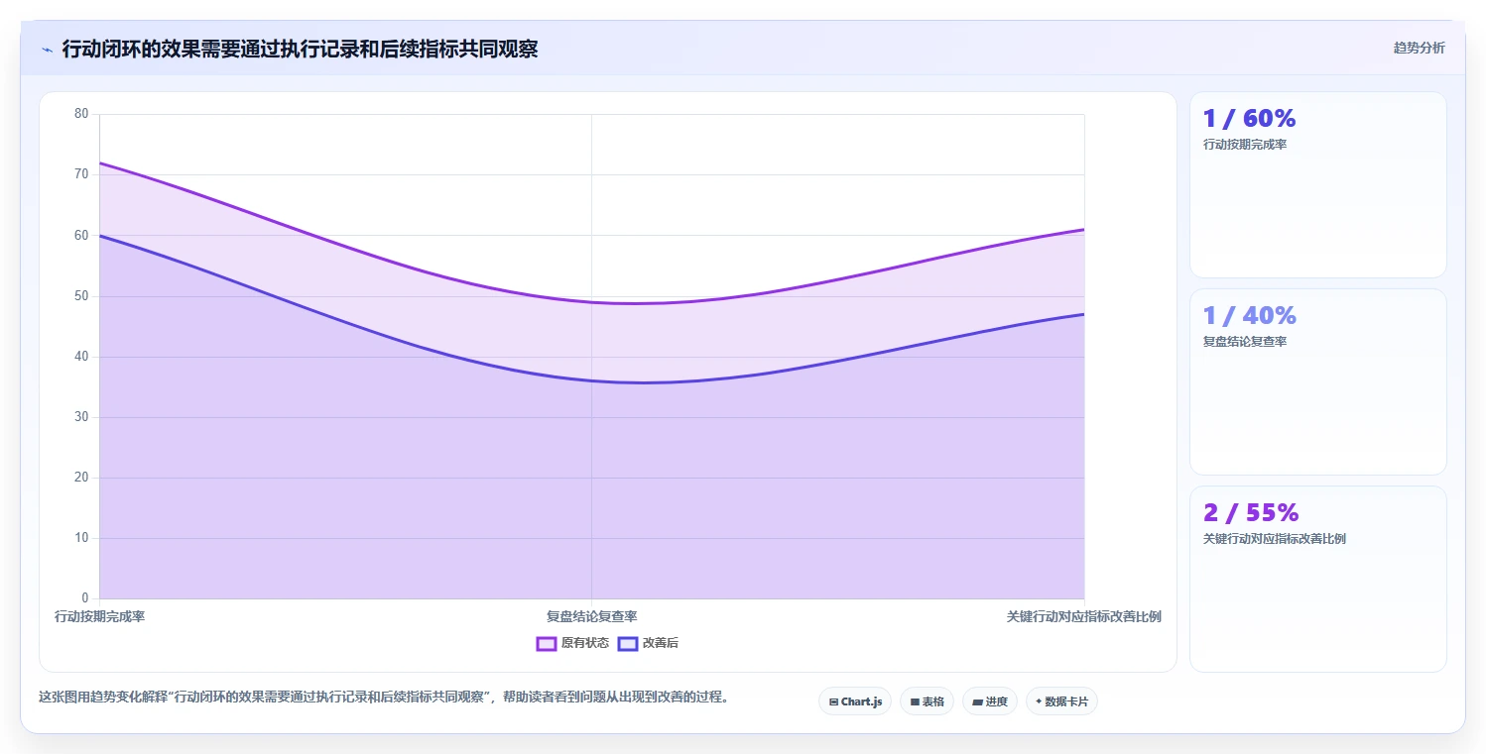Click the x-axis label 关键行动对应指标改善比例
This screenshot has height=754, width=1486.
1083,616
